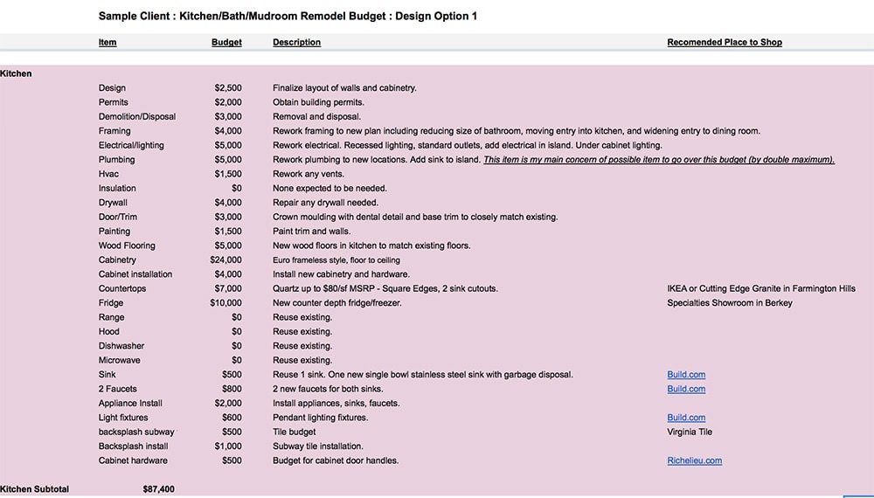Click the Recomended Place to Shop header
This screenshot has width=874, height=498.
coord(724,42)
